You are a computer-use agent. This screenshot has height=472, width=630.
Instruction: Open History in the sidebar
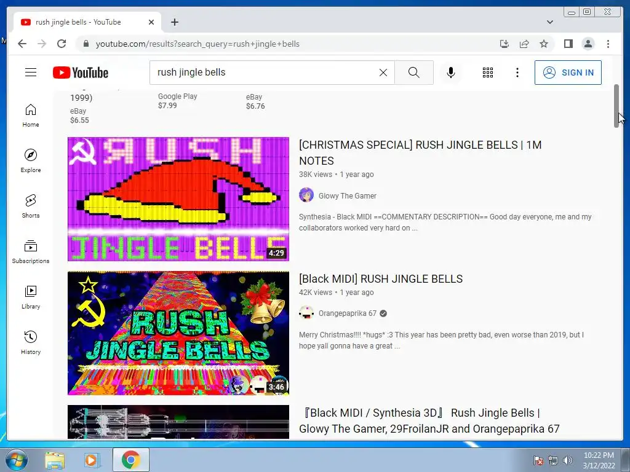click(x=31, y=343)
